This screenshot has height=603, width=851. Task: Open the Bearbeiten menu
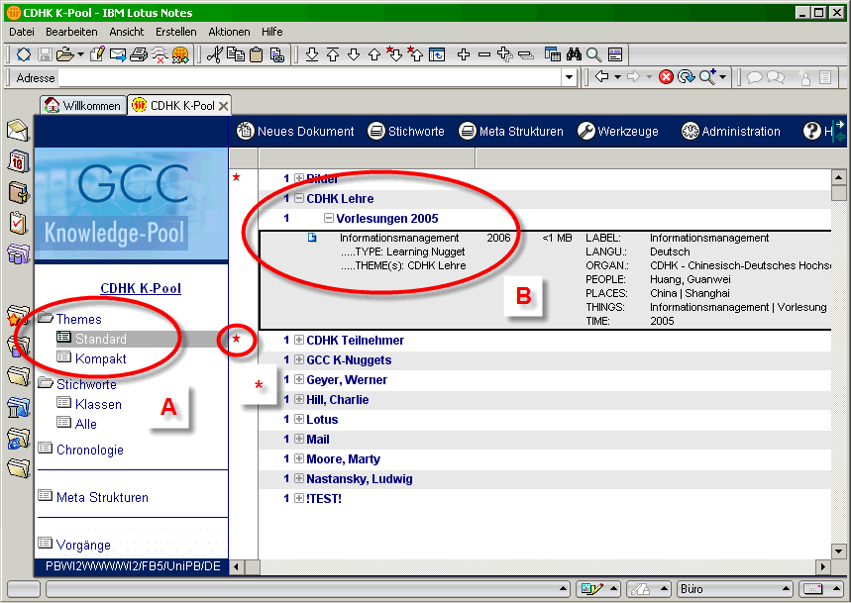[x=71, y=32]
